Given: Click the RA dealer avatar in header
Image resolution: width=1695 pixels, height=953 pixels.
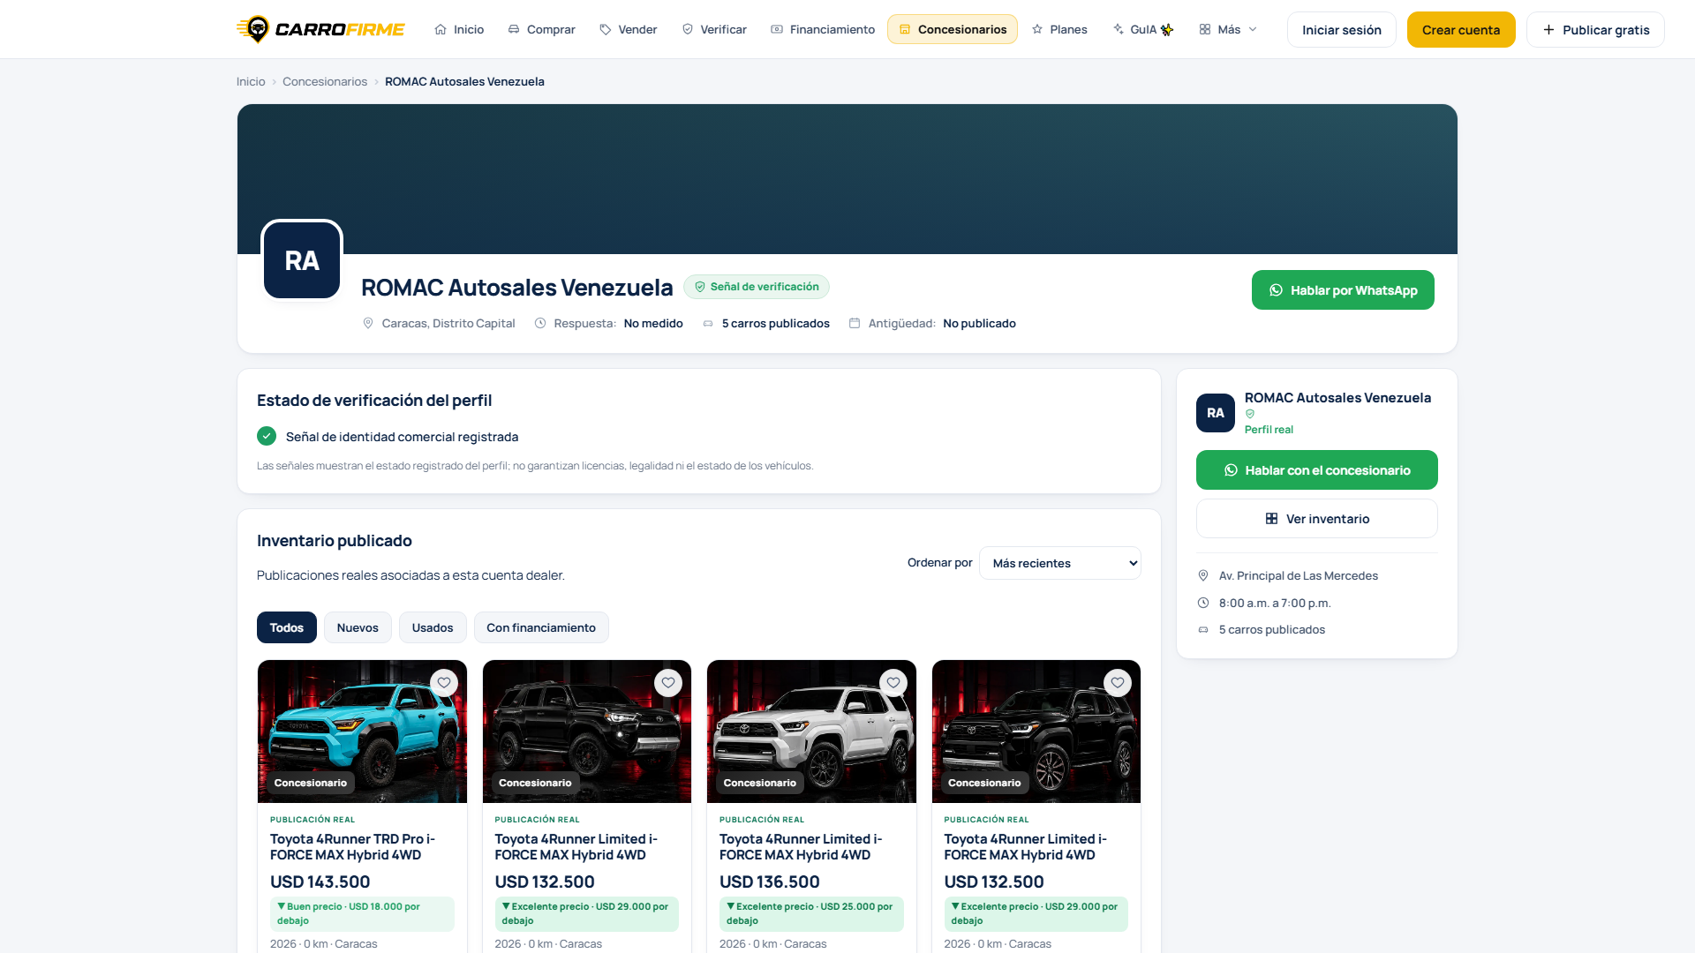Looking at the screenshot, I should coord(302,260).
